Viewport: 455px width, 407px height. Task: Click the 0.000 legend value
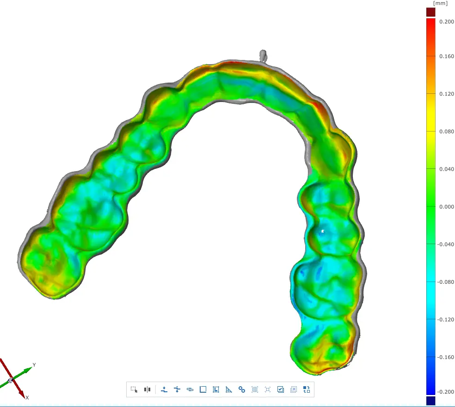click(446, 207)
